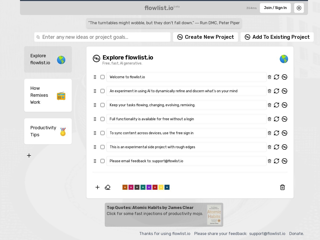320x240 pixels.
Task: Click the drag handle of 'Please email feedback' task
Action: 95,161
